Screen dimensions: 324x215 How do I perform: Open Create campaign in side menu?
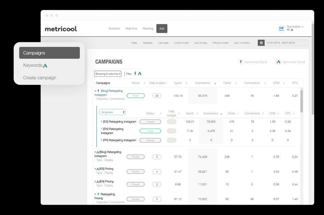coord(39,78)
